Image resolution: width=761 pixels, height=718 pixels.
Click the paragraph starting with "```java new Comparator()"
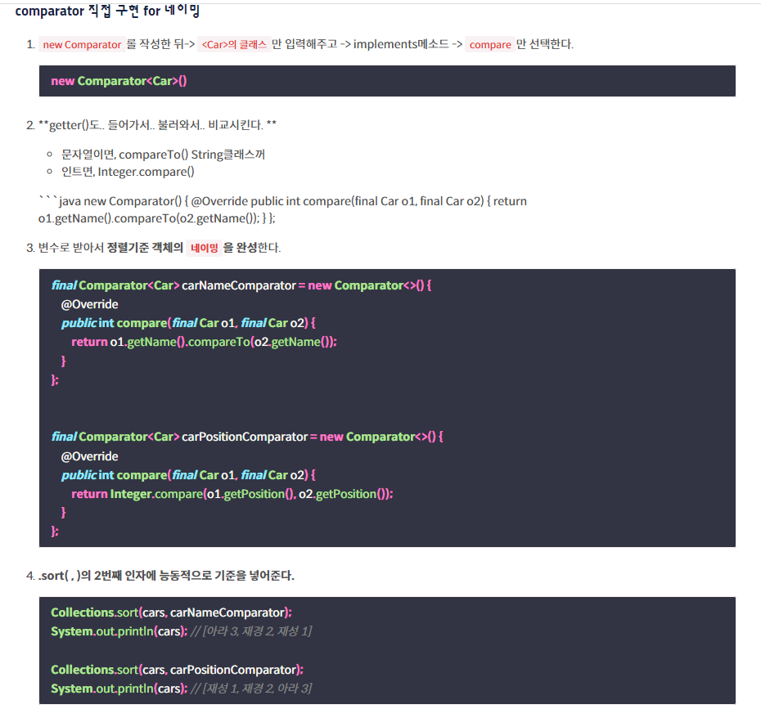282,209
